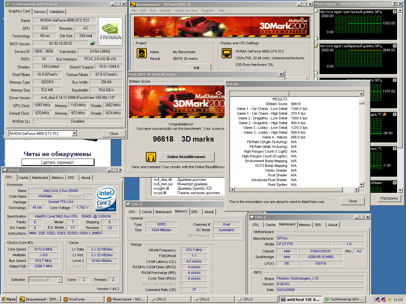The width and height of the screenshot is (406, 304).
Task: Click the 3DMark2001 SE title bar icon
Action: [133, 4]
